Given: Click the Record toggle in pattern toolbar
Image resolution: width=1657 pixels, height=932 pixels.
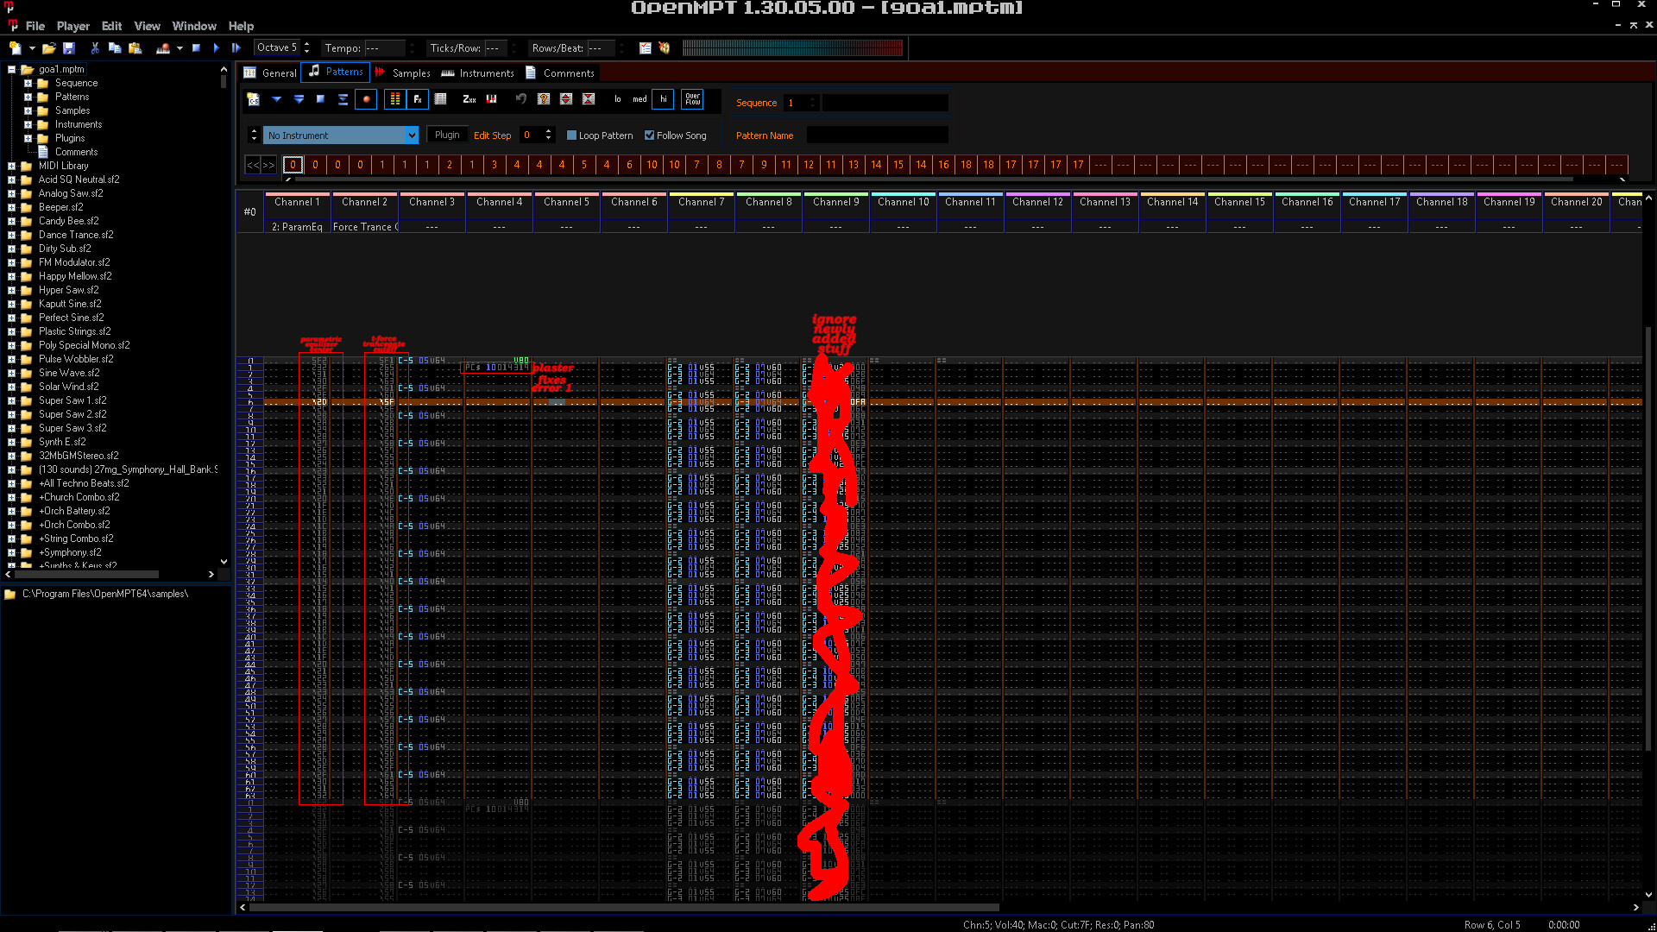Looking at the screenshot, I should [x=366, y=99].
